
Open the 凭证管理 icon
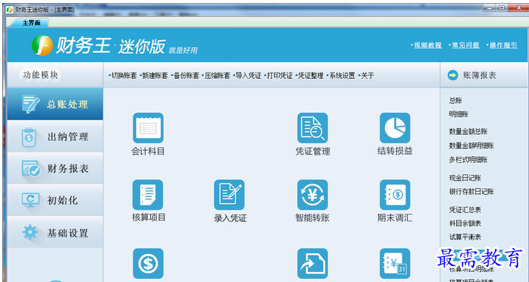tap(312, 128)
